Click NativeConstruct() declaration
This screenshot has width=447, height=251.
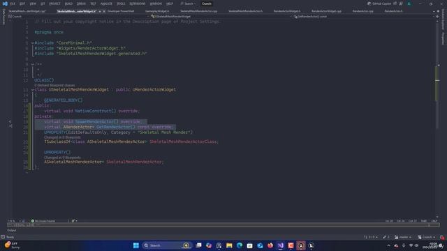tap(96, 111)
